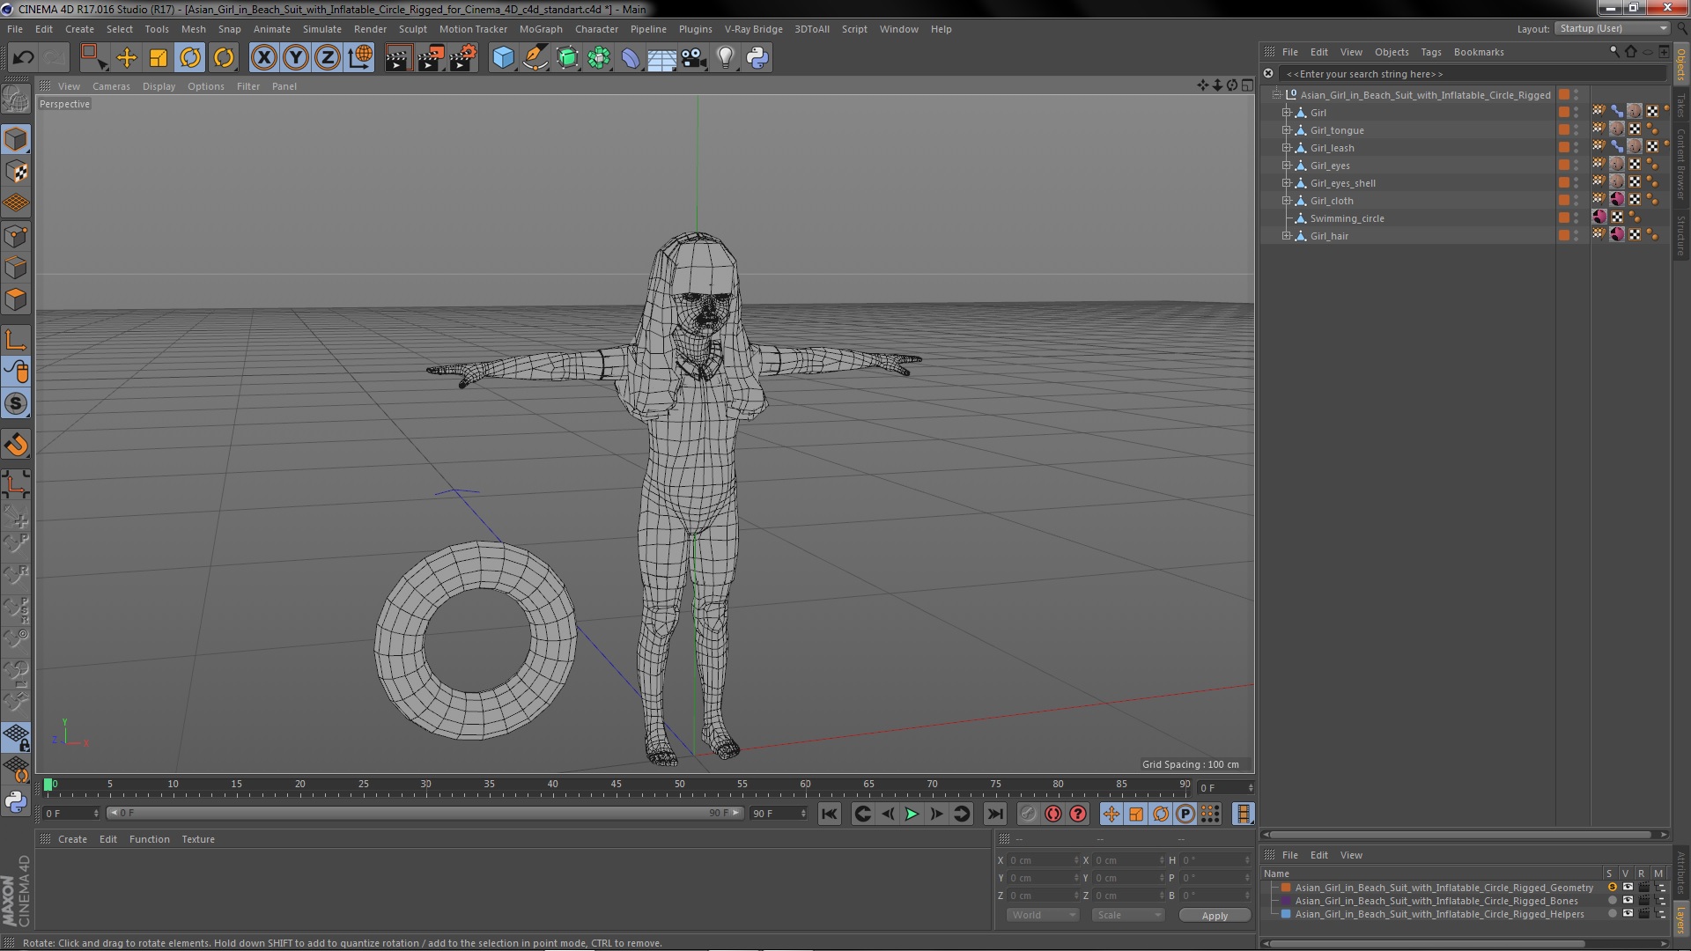The image size is (1691, 951).
Task: Open the Python script icon in toolbar
Action: click(x=757, y=58)
